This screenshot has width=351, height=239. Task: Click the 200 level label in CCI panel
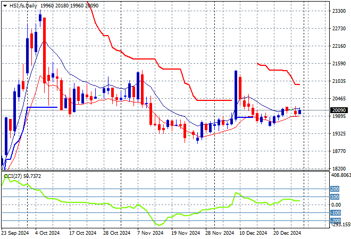pyautogui.click(x=335, y=189)
